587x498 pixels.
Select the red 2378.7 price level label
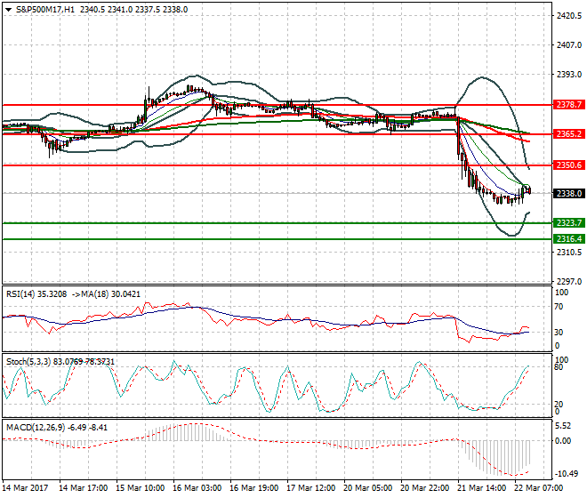click(568, 105)
